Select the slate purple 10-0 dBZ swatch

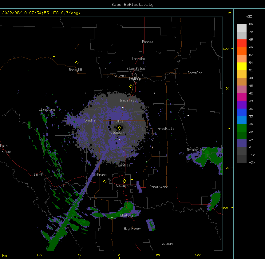[x=242, y=143]
